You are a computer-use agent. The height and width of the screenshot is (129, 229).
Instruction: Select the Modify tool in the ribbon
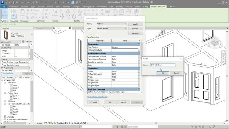[x=5, y=14]
